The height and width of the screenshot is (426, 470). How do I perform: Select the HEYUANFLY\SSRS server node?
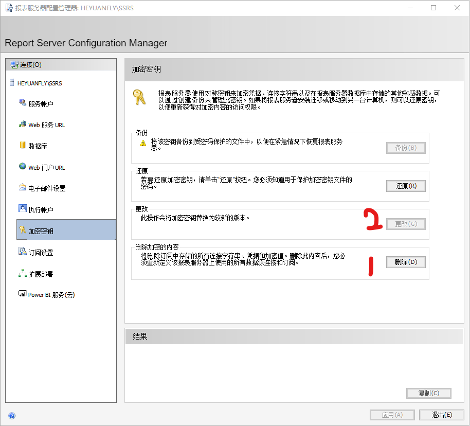tap(40, 83)
